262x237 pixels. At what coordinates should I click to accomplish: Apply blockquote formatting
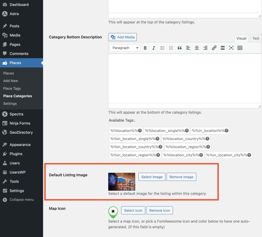180,48
